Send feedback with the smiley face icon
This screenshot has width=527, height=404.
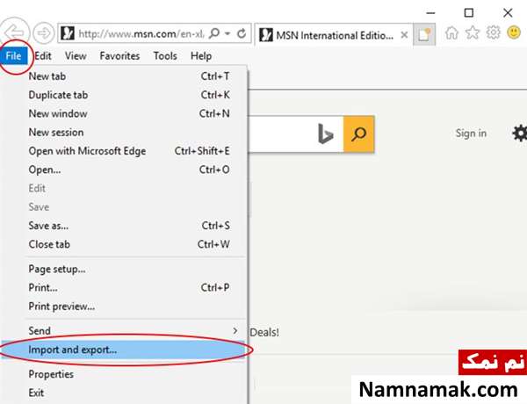tap(514, 32)
